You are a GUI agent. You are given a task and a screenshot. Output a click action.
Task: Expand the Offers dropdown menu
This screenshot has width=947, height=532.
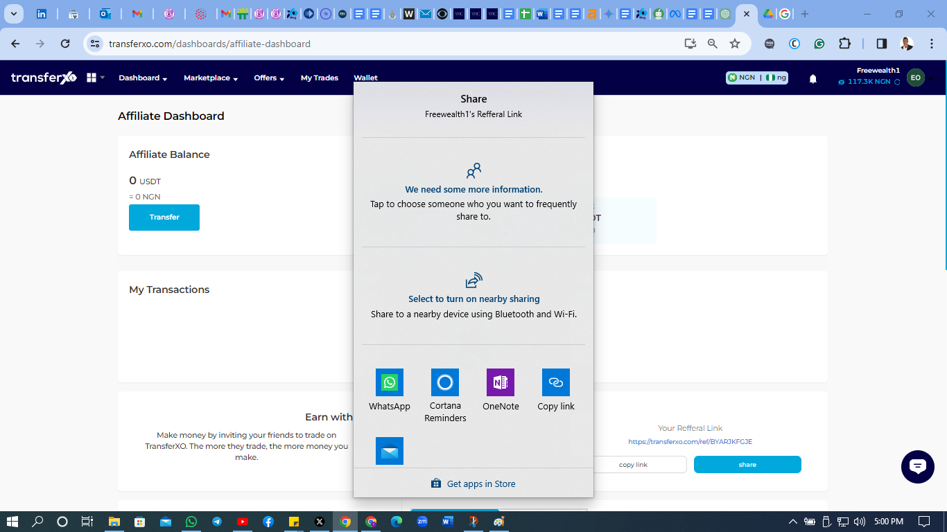point(269,78)
